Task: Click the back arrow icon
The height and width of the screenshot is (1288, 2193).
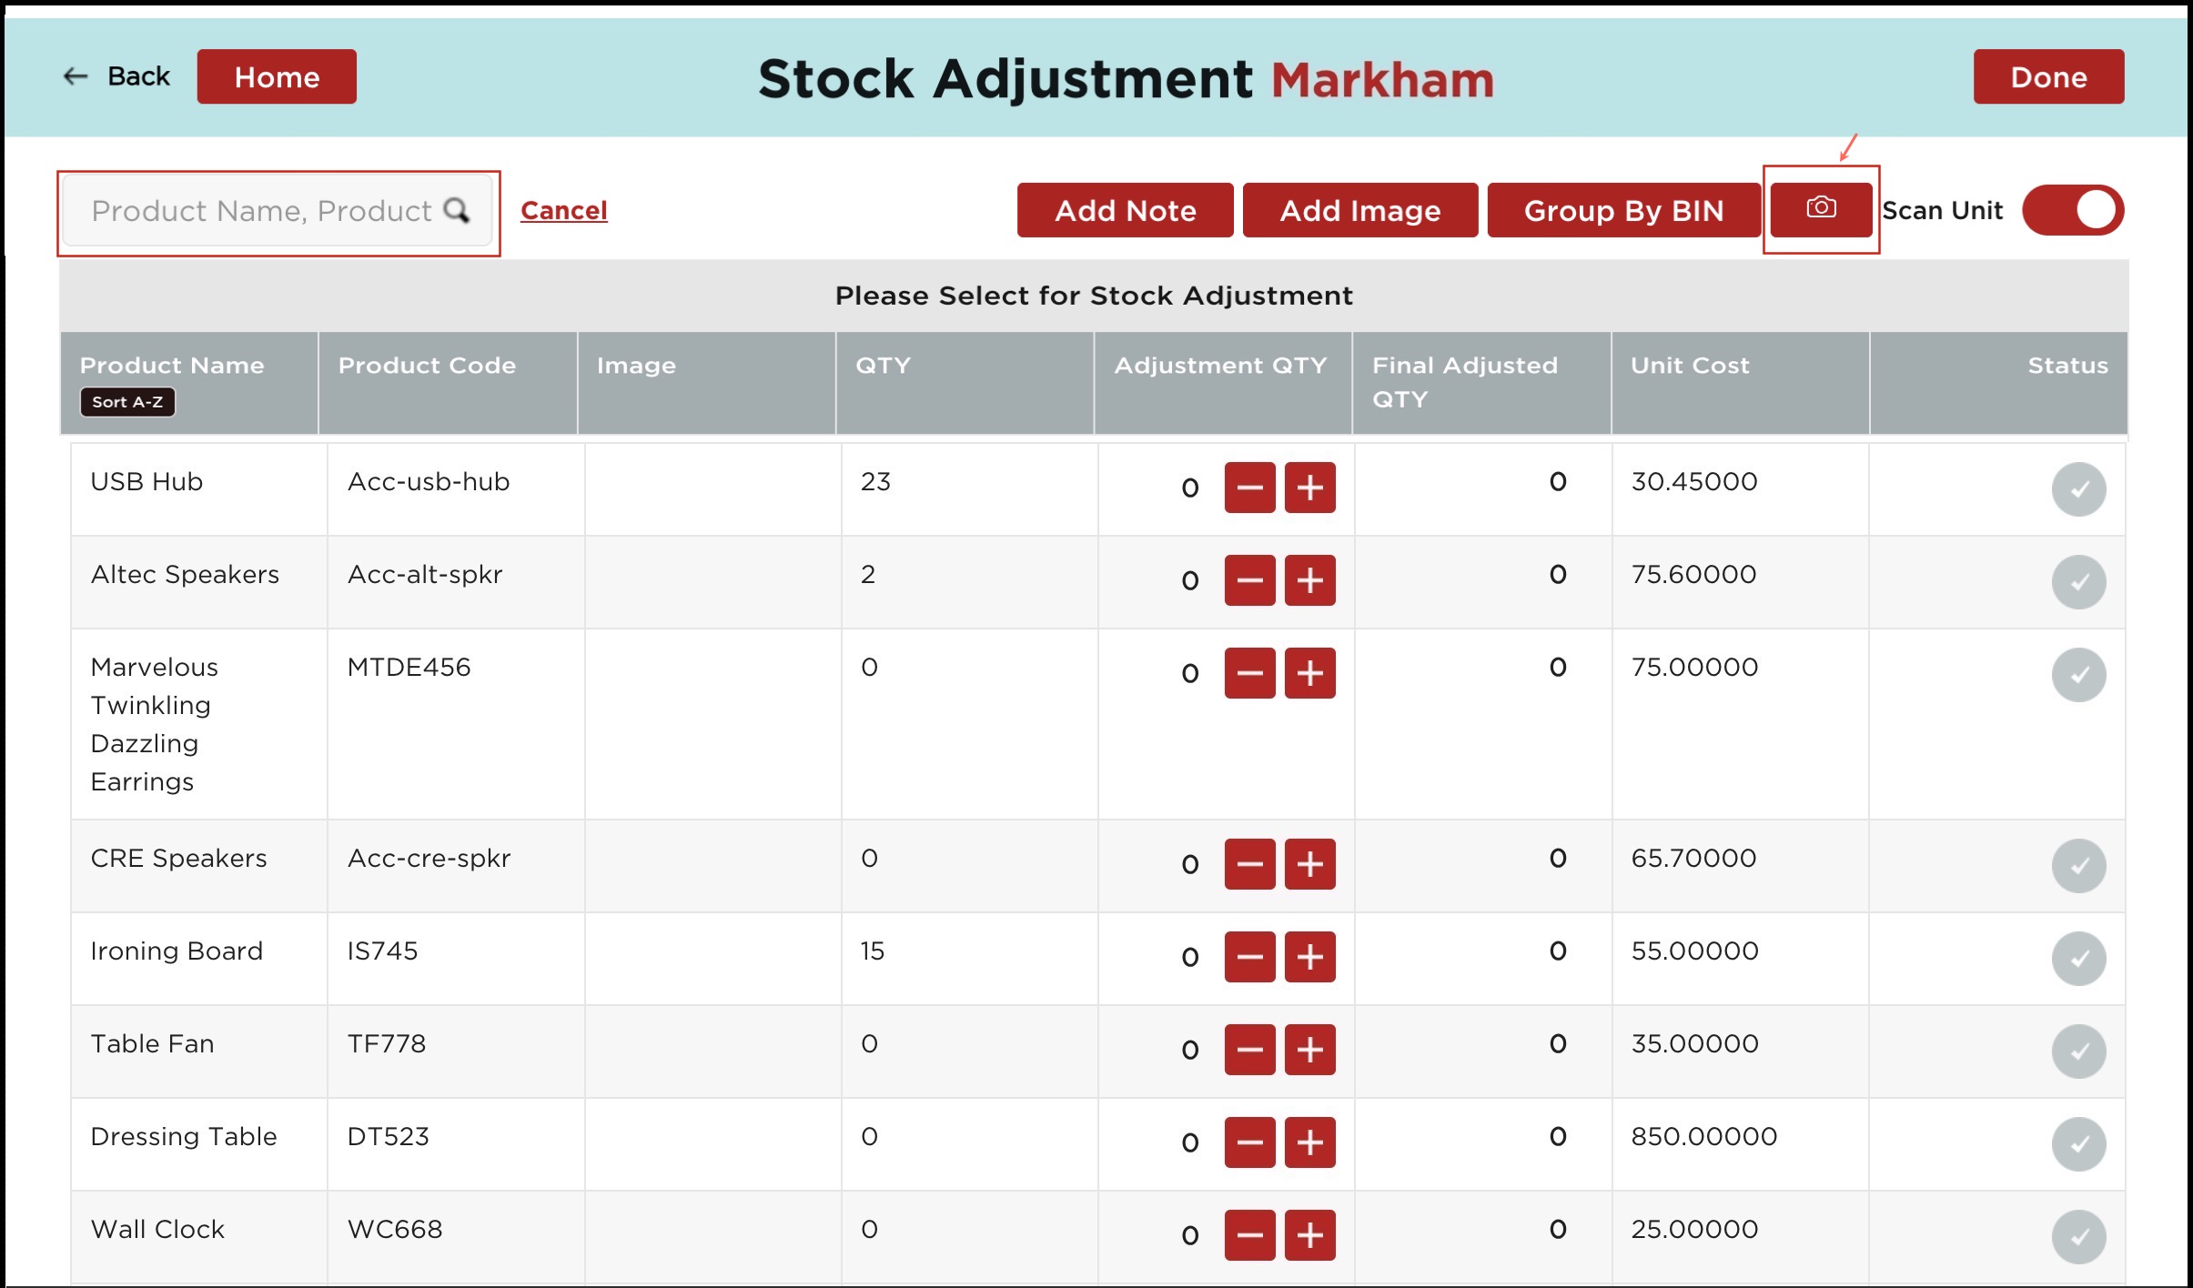Action: 76,77
